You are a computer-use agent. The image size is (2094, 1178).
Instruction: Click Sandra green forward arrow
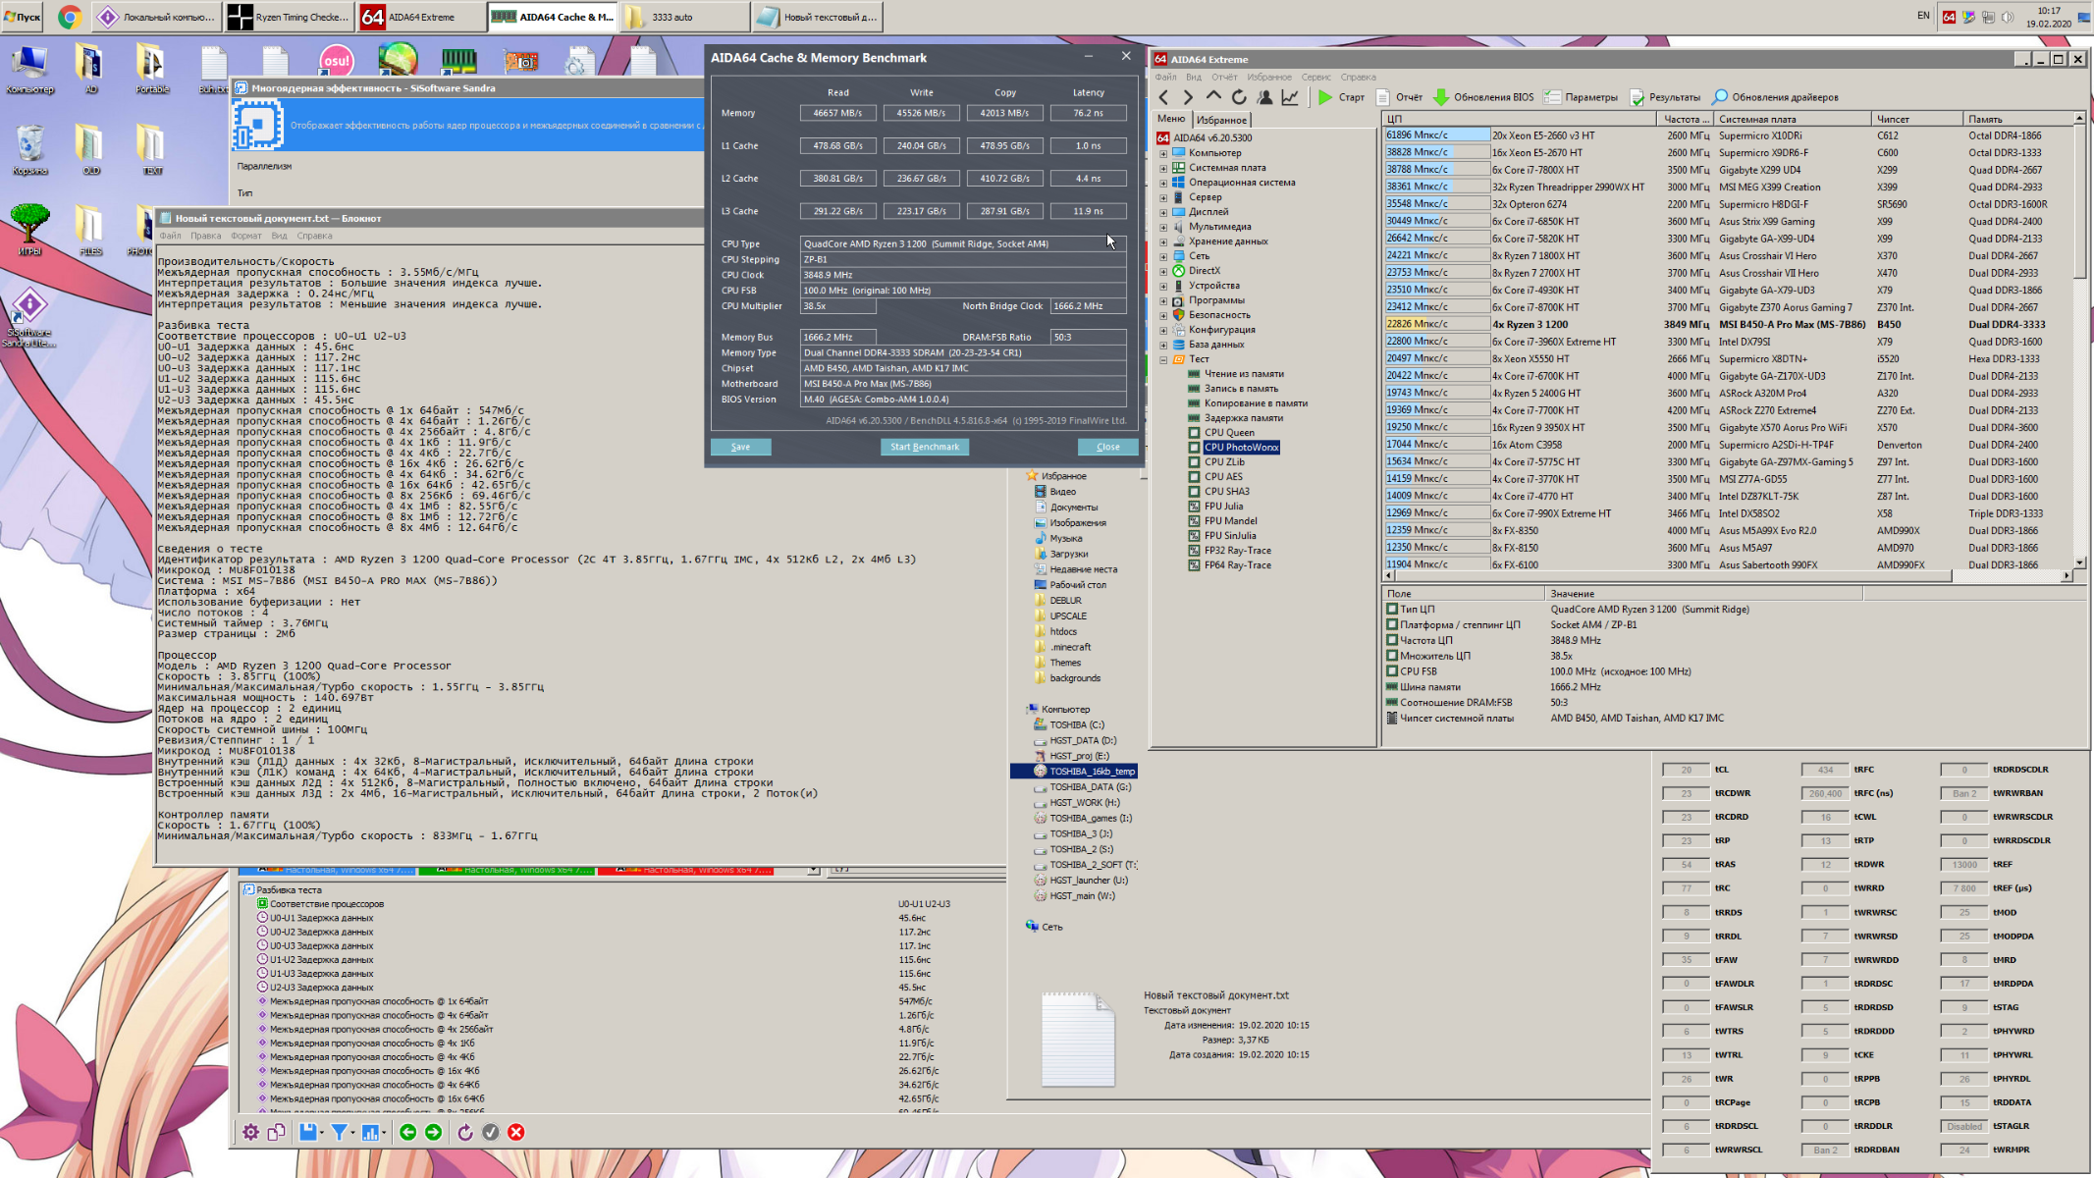click(433, 1132)
